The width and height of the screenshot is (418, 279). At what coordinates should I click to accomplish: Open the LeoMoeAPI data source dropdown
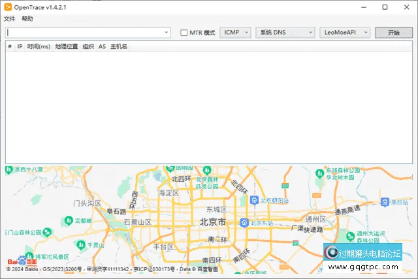(346, 33)
